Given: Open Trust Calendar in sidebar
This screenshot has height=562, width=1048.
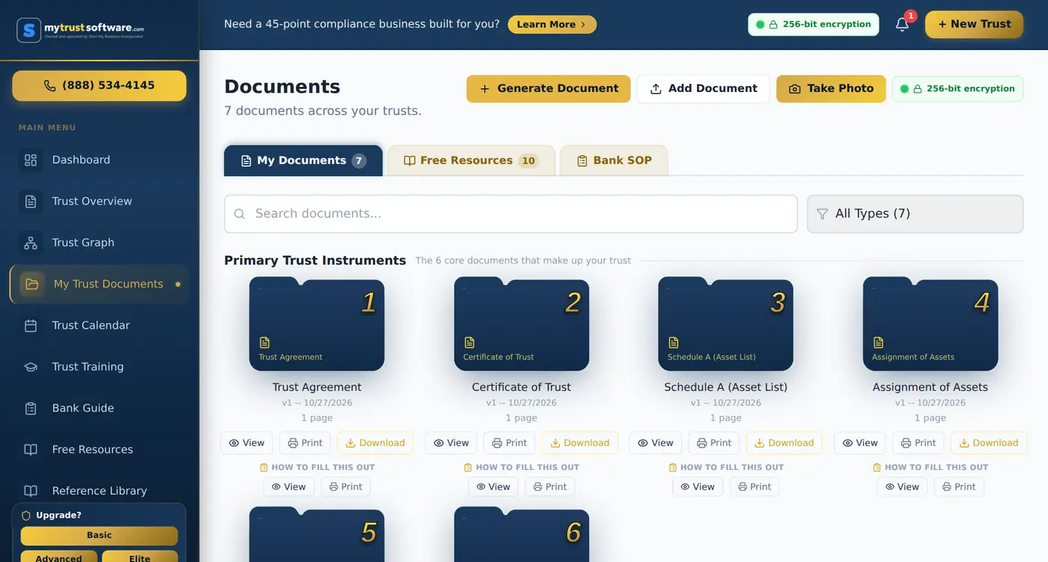Looking at the screenshot, I should (x=99, y=326).
